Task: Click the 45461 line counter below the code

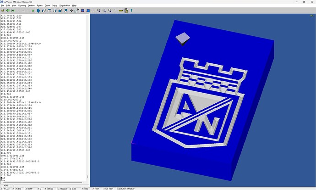Action: point(7,185)
